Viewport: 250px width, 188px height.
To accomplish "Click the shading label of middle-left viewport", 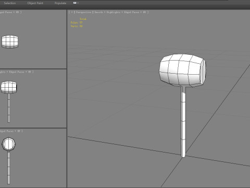I will tap(17, 72).
